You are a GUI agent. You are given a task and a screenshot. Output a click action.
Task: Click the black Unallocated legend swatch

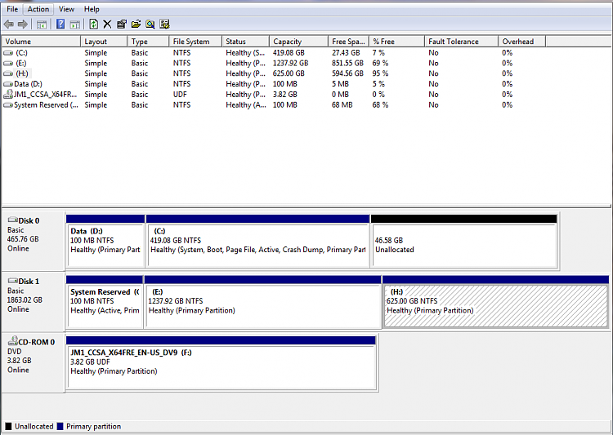8,426
